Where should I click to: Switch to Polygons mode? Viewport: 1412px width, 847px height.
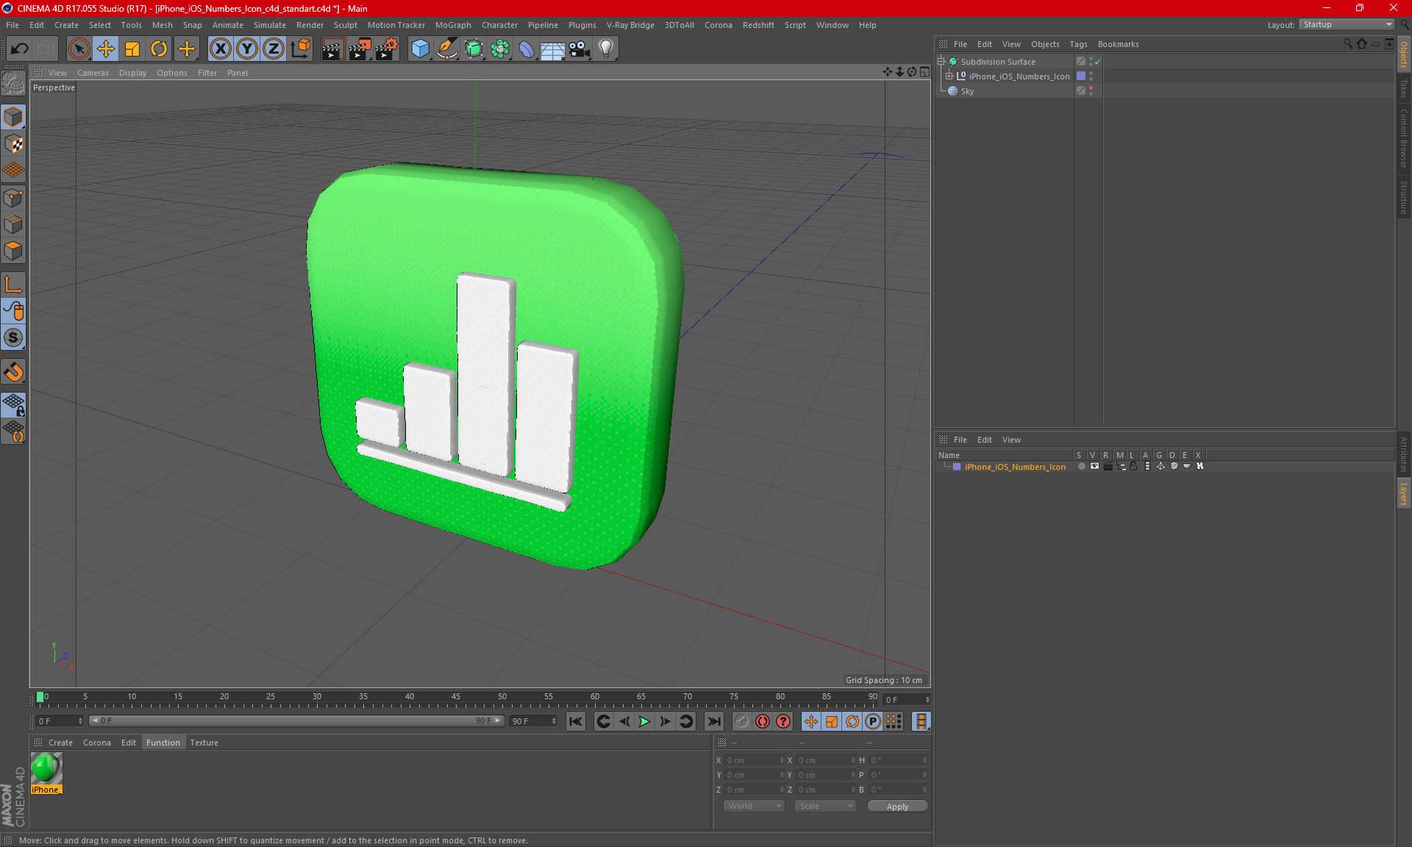coord(13,251)
